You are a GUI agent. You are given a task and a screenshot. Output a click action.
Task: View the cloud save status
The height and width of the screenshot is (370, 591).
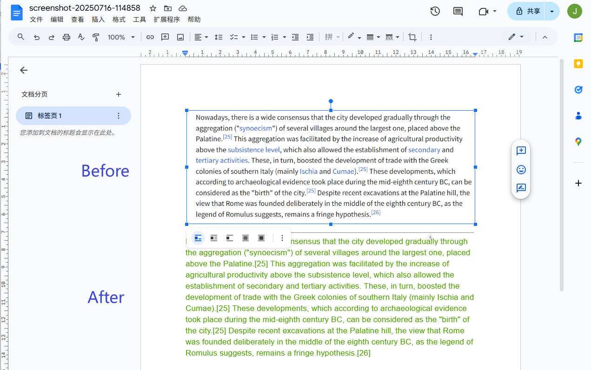(183, 8)
